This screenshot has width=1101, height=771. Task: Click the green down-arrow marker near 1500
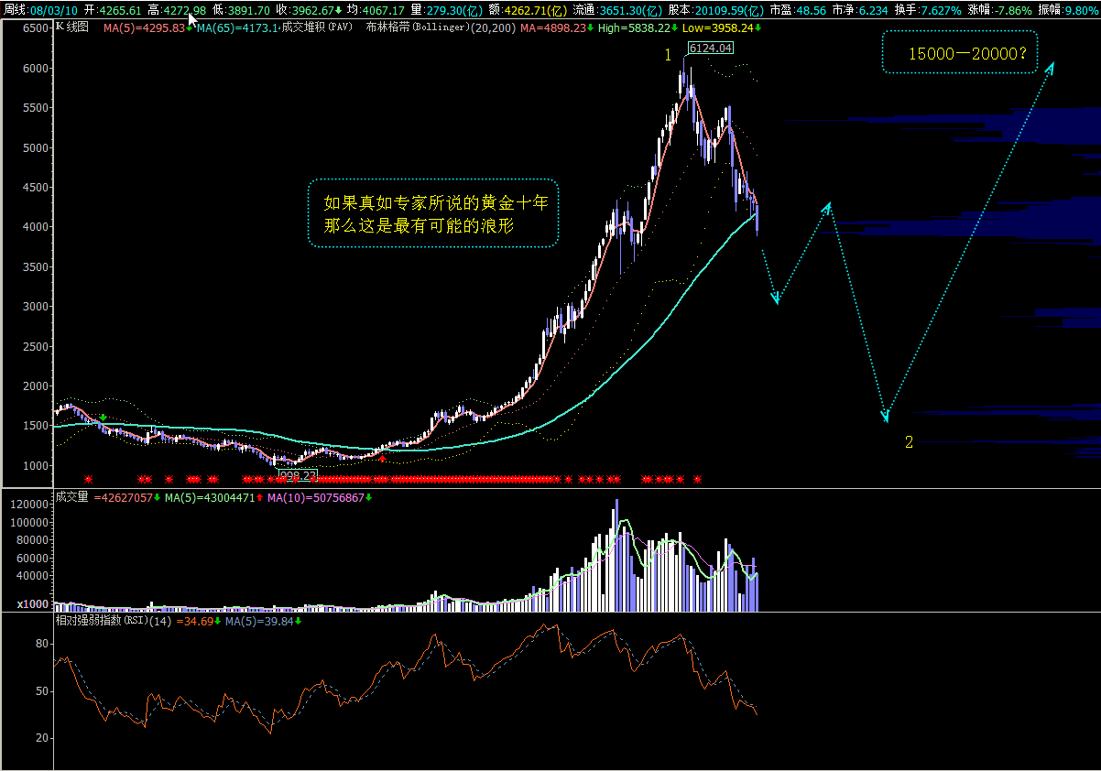click(104, 418)
